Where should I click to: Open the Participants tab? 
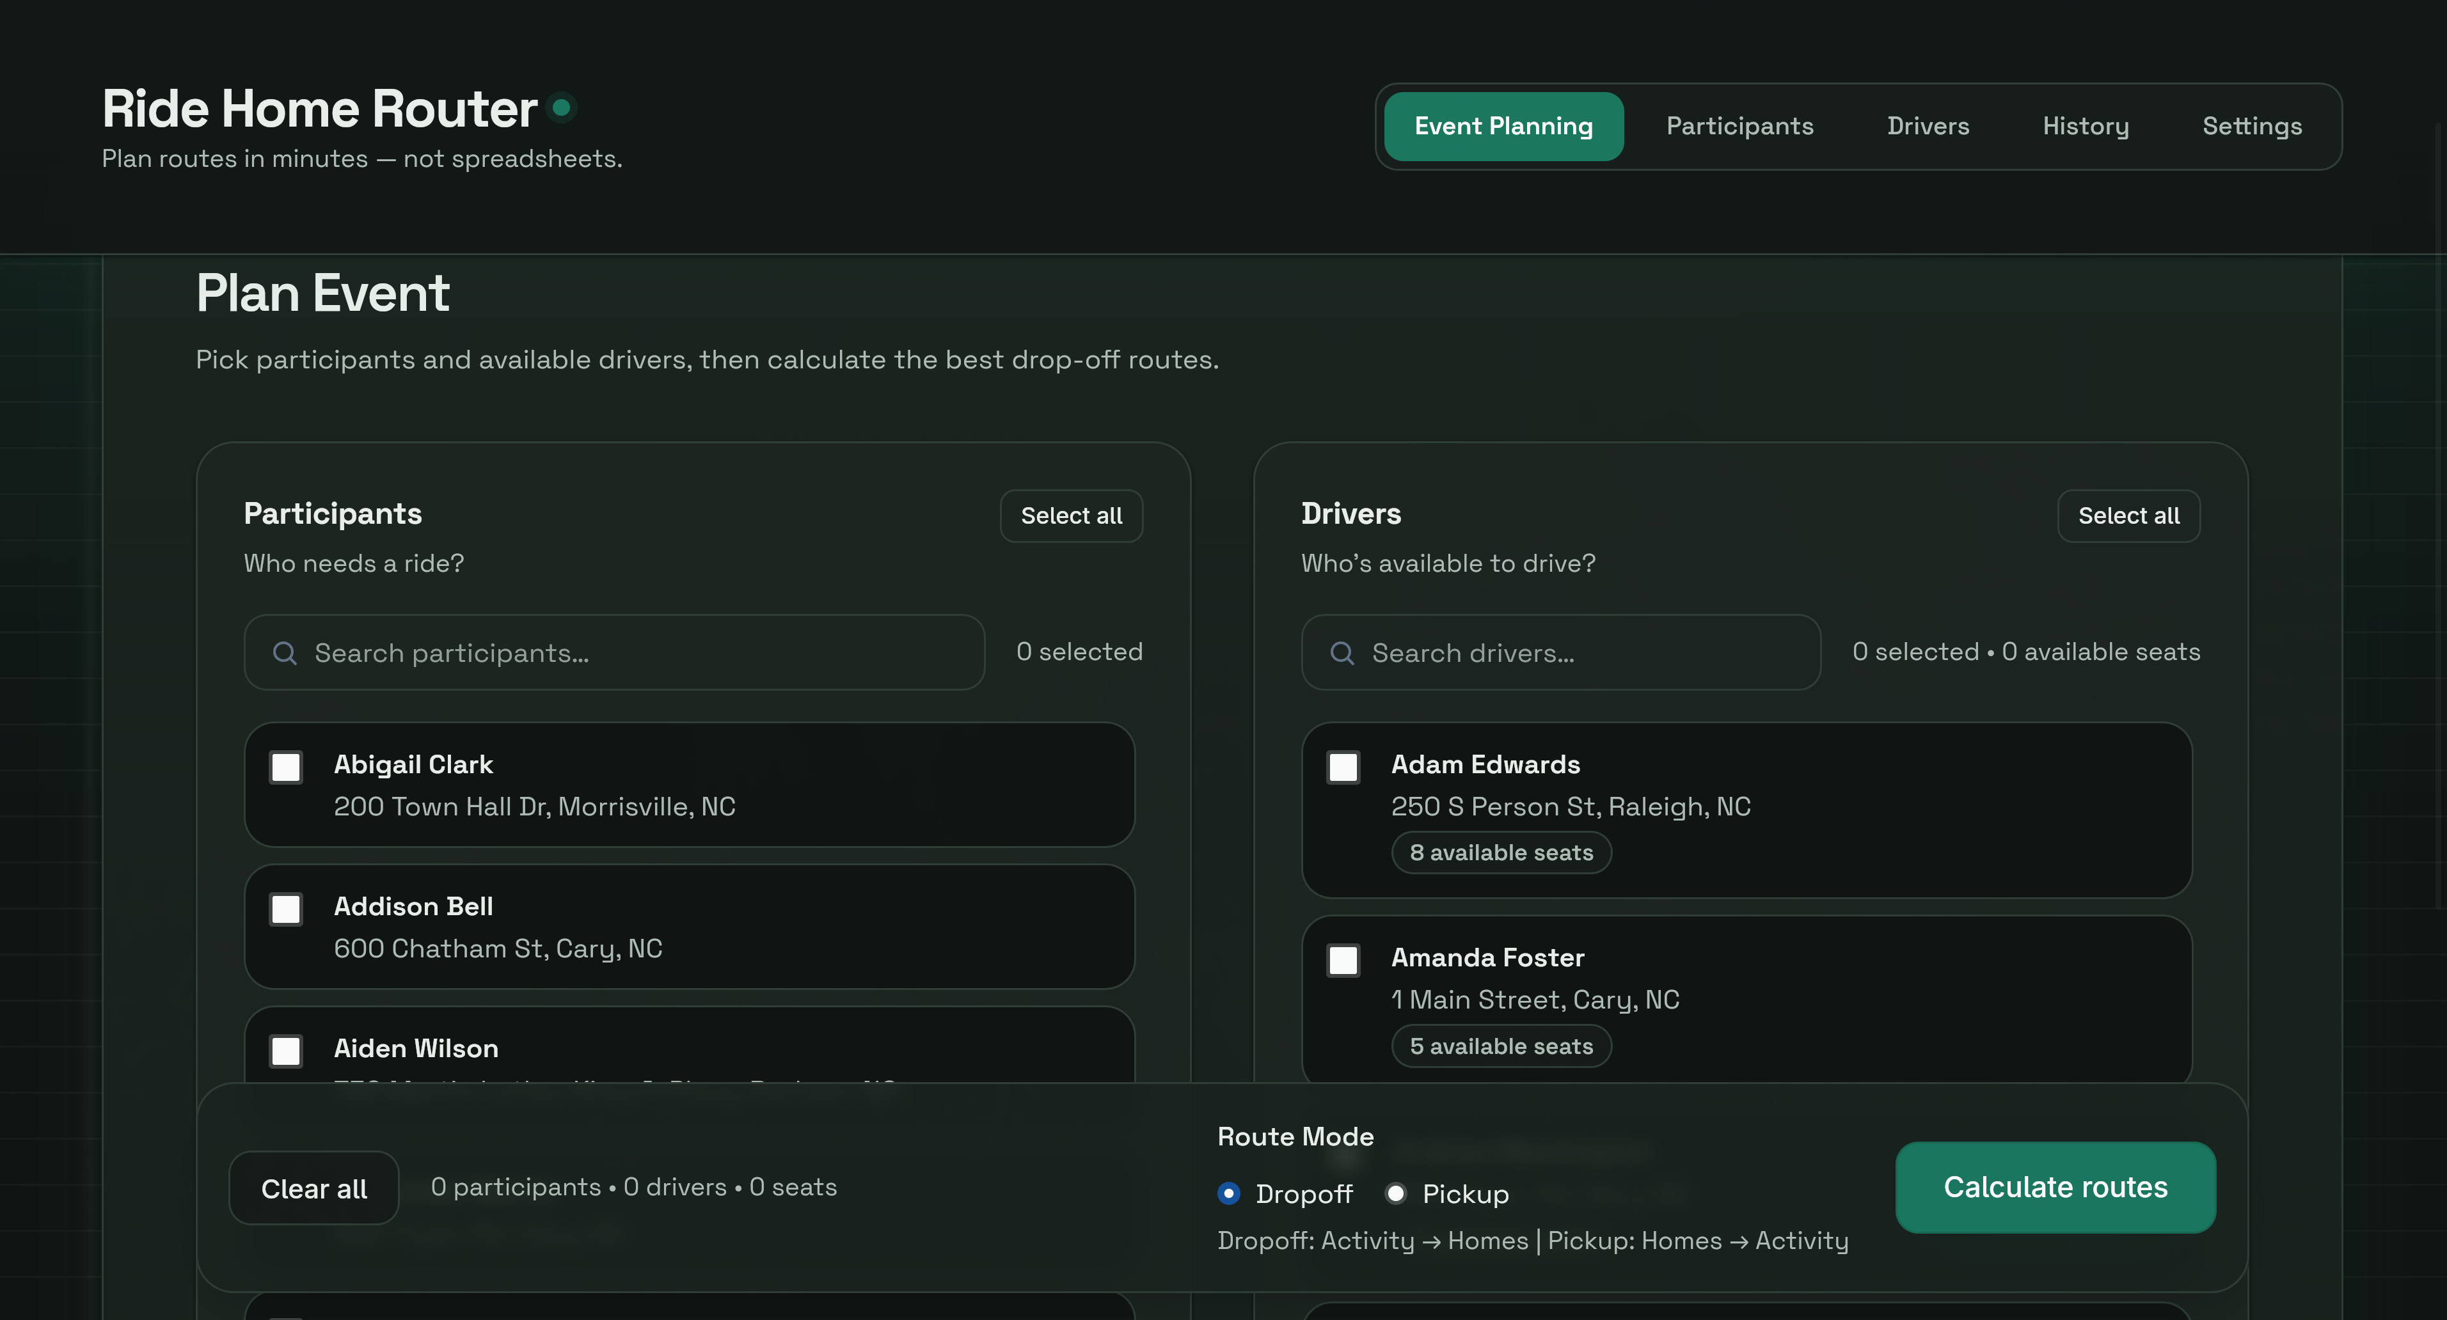click(x=1739, y=126)
